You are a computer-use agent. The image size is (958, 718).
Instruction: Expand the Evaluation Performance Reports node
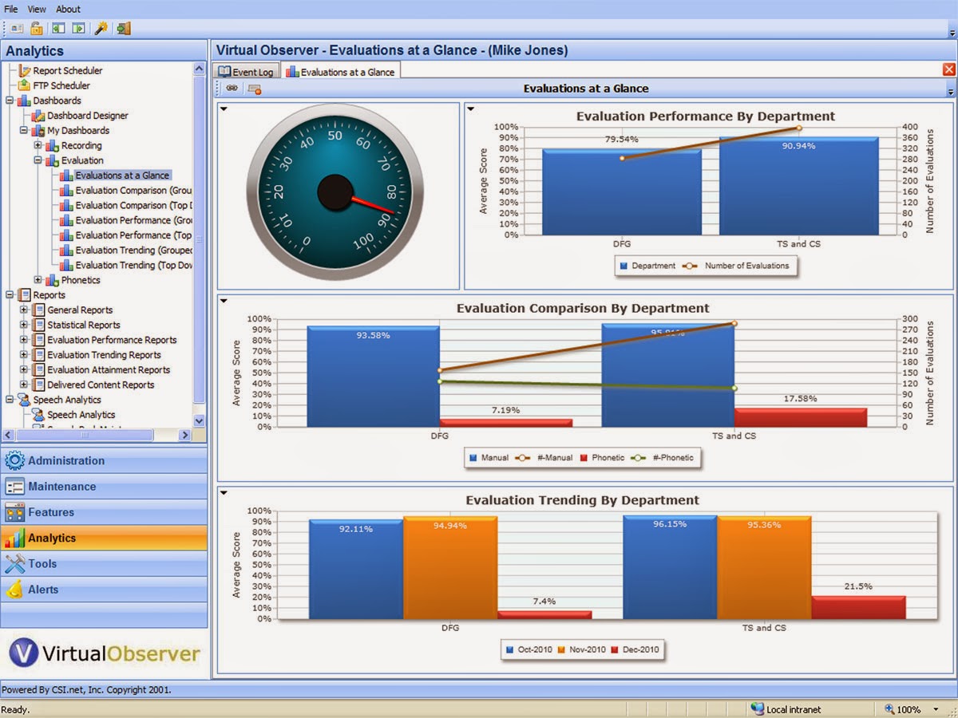[24, 340]
